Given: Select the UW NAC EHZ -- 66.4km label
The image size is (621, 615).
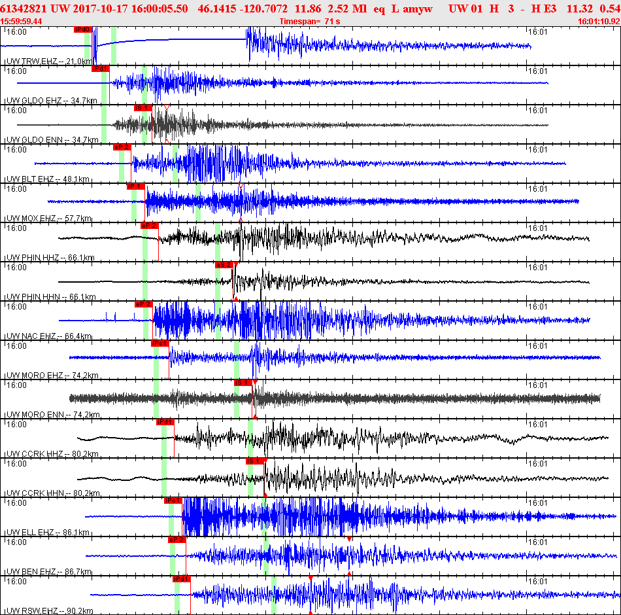Looking at the screenshot, I should point(49,336).
